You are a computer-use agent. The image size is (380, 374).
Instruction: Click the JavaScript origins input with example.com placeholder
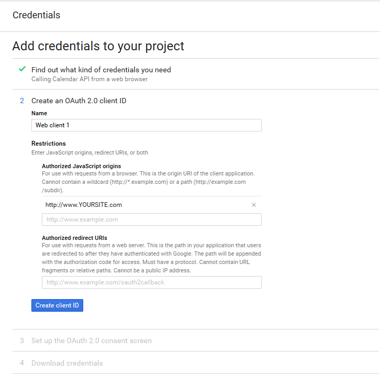pyautogui.click(x=152, y=219)
